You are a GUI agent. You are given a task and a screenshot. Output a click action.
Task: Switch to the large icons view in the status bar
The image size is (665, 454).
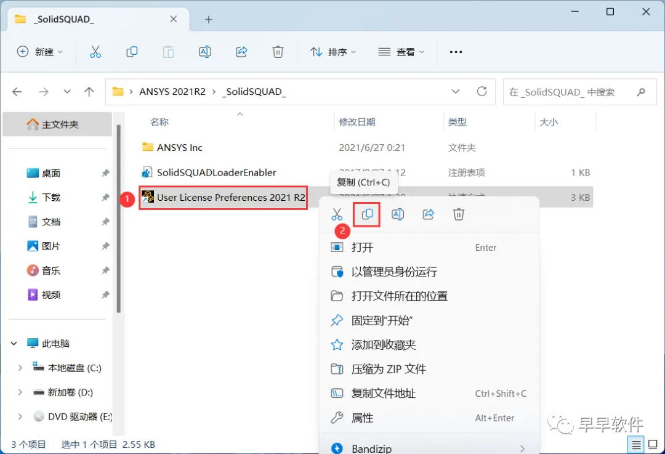653,445
